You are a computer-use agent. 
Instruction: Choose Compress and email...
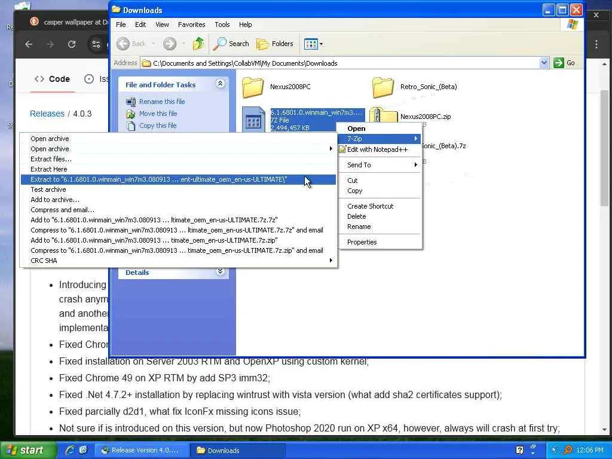(x=178, y=210)
